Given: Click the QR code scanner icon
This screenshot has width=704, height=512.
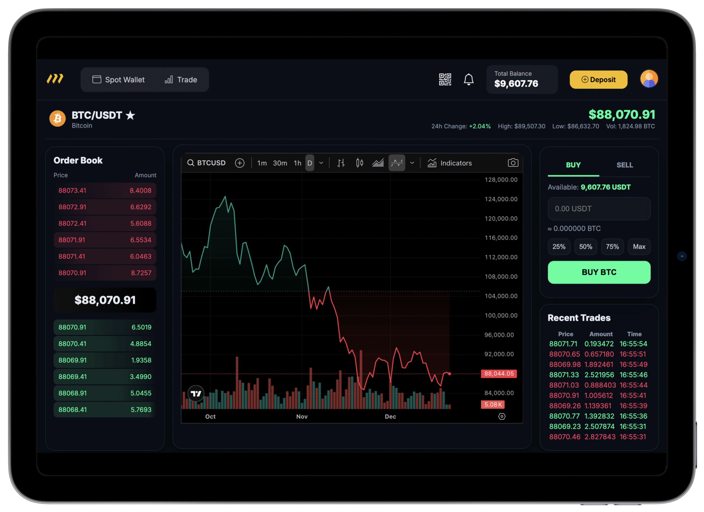Looking at the screenshot, I should 445,79.
